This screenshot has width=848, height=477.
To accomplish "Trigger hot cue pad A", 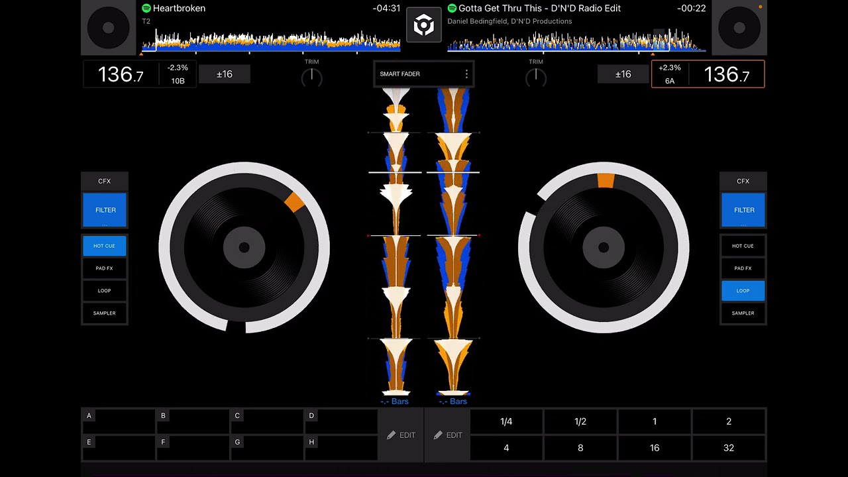I will coord(119,421).
